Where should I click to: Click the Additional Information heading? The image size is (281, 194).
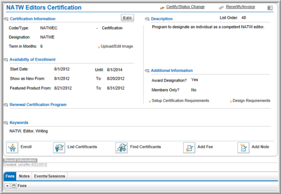171,70
